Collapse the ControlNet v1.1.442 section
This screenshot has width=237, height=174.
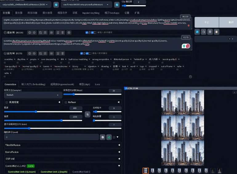click(x=119, y=166)
